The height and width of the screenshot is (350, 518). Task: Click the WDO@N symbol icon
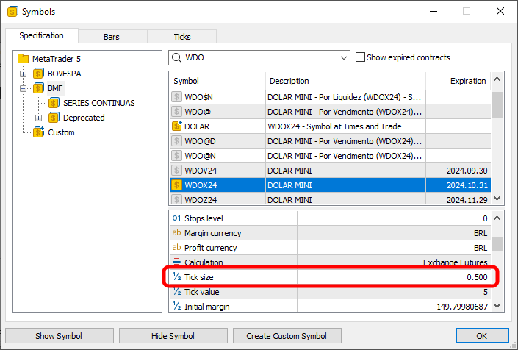(x=177, y=156)
